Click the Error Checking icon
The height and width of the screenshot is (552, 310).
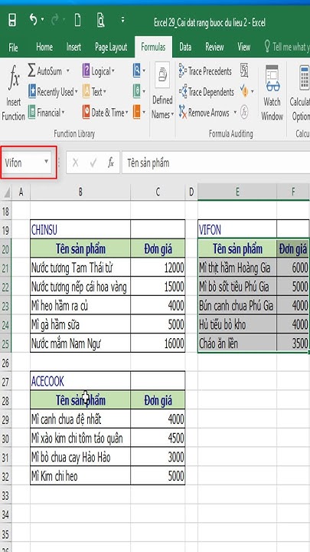click(x=244, y=92)
